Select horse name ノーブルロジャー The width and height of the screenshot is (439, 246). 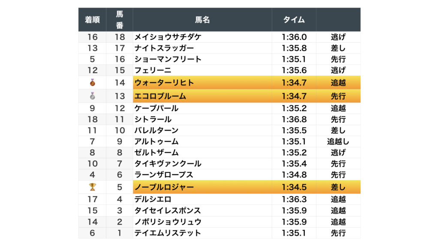click(164, 187)
